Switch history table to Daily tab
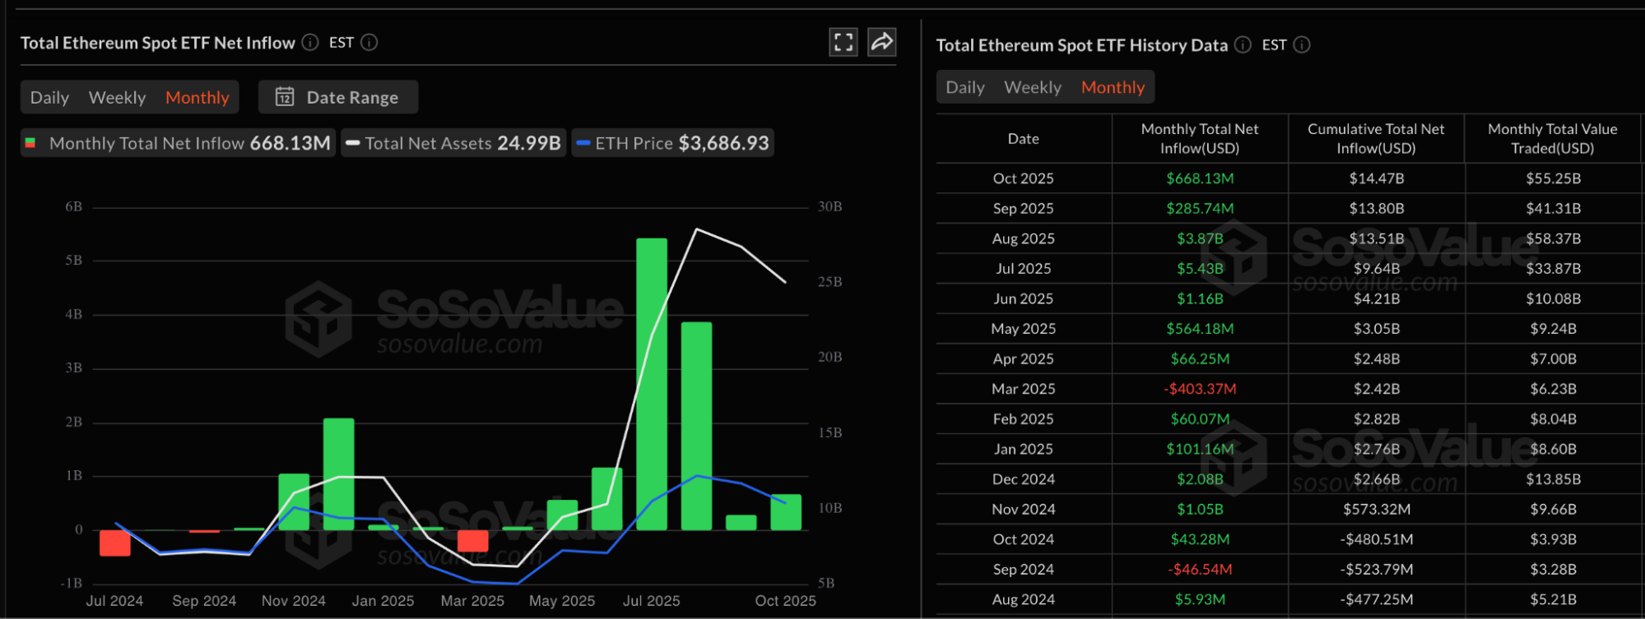The width and height of the screenshot is (1645, 619). [x=964, y=87]
